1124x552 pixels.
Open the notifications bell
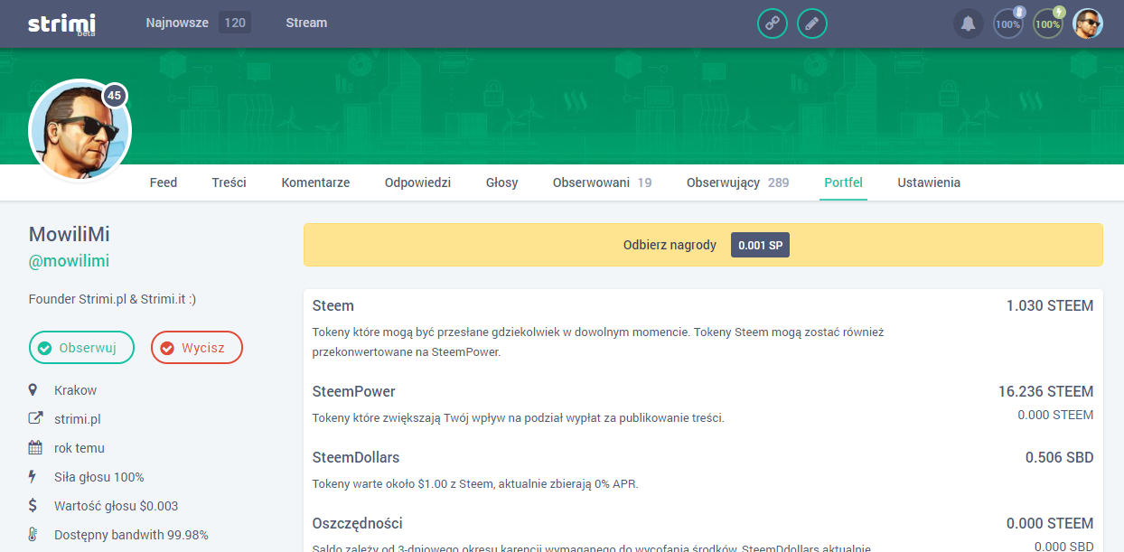click(968, 23)
